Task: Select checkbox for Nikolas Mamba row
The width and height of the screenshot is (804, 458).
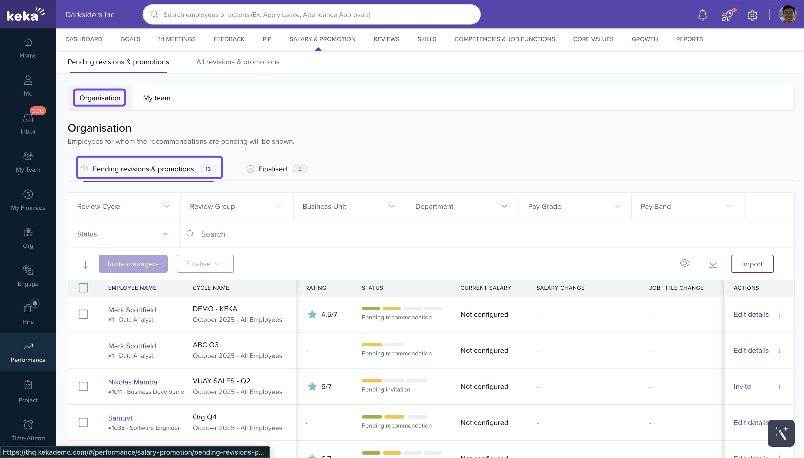Action: 83,386
